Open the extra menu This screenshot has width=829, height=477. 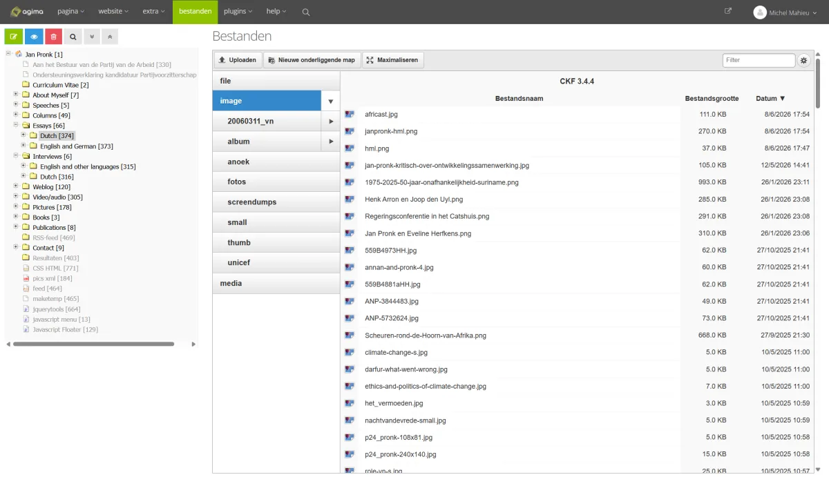(x=153, y=12)
